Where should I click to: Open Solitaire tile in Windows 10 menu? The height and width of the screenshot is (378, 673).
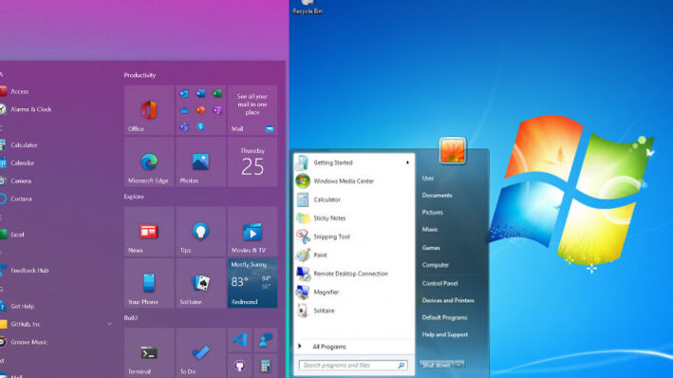tap(200, 283)
